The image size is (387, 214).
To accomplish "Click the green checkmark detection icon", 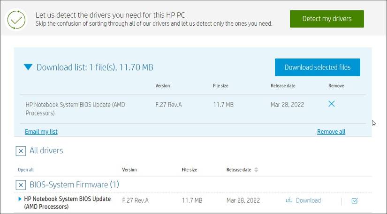I will [x=16, y=20].
